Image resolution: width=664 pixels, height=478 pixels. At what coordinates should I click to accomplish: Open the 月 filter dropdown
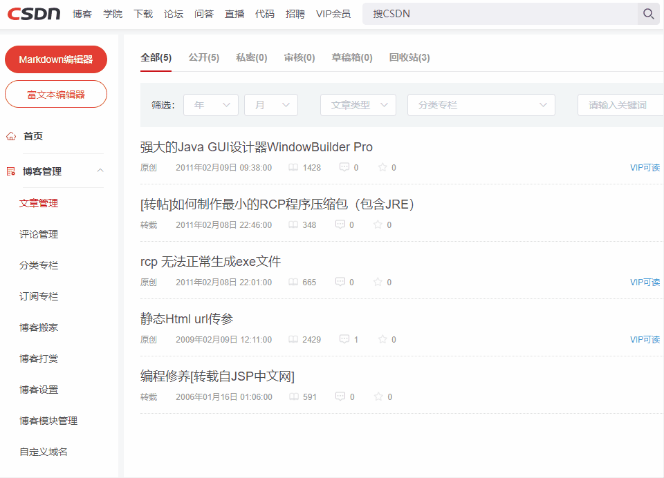(270, 104)
